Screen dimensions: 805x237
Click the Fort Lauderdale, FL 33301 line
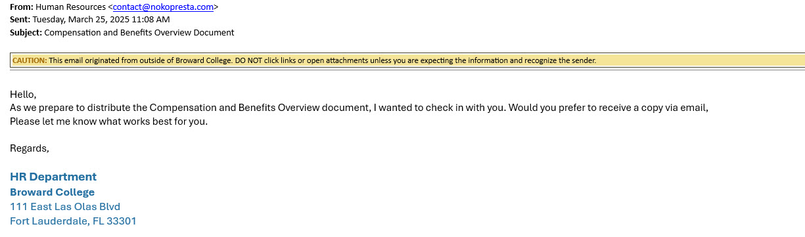coord(73,221)
